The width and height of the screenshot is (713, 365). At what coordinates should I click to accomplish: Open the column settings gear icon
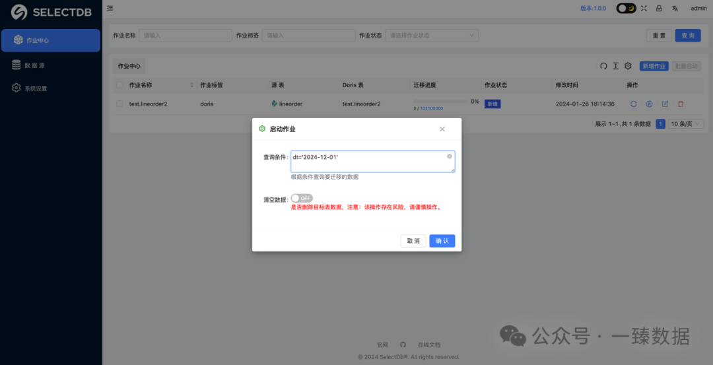(x=628, y=66)
